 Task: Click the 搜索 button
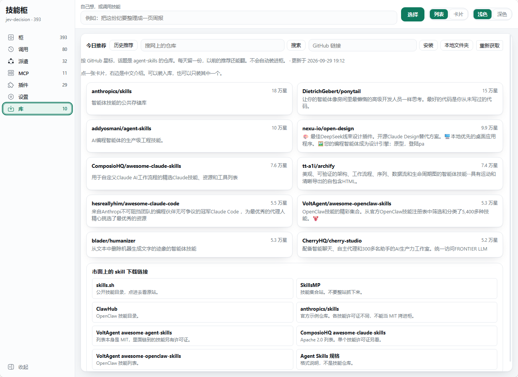[296, 45]
